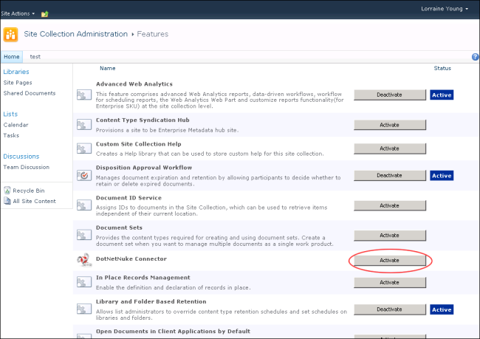480x339 pixels.
Task: Open the Recycle Bin link
Action: pyautogui.click(x=29, y=191)
